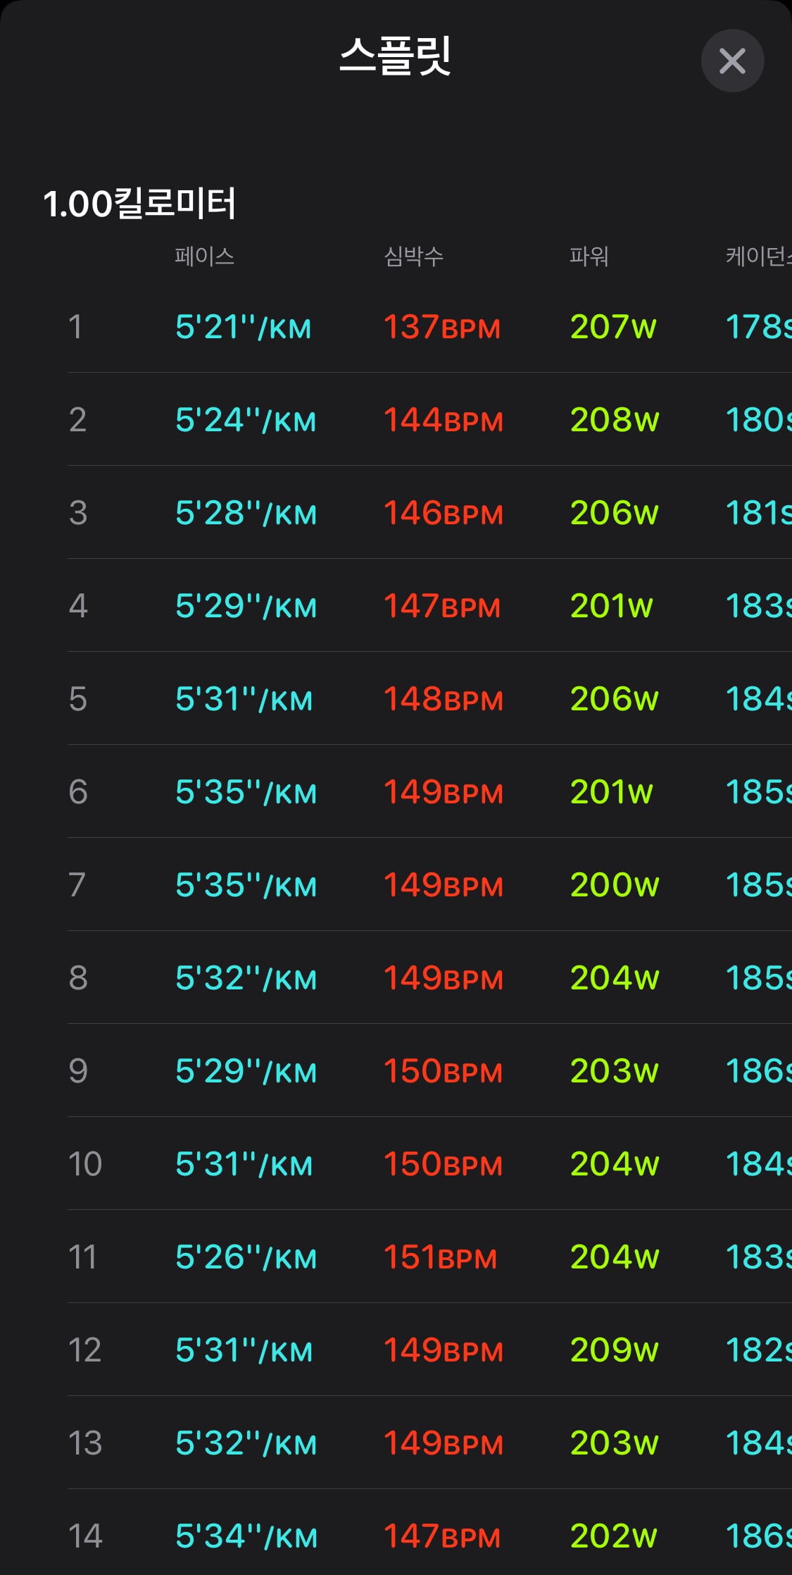
Task: Select 150BPM heart rate in split 9
Action: pos(444,1071)
